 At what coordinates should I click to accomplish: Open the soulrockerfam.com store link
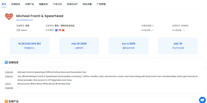click(25, 20)
